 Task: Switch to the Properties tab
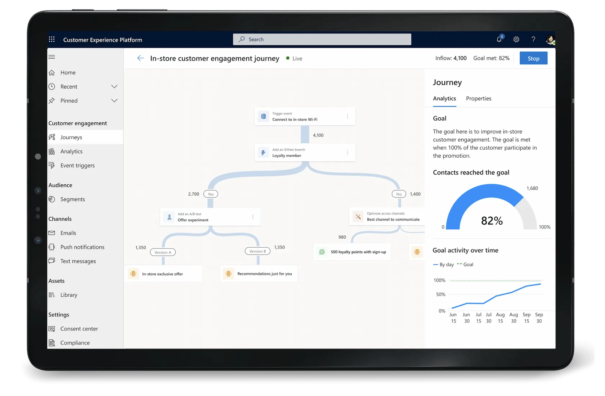(479, 98)
